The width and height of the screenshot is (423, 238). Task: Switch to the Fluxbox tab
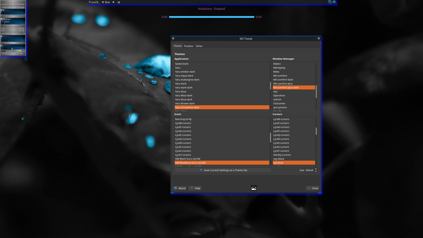pyautogui.click(x=189, y=46)
